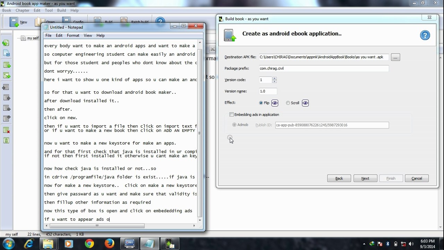Viewport: 444px width, 250px height.
Task: Click the import text file sidebar icon
Action: pyautogui.click(x=6, y=43)
